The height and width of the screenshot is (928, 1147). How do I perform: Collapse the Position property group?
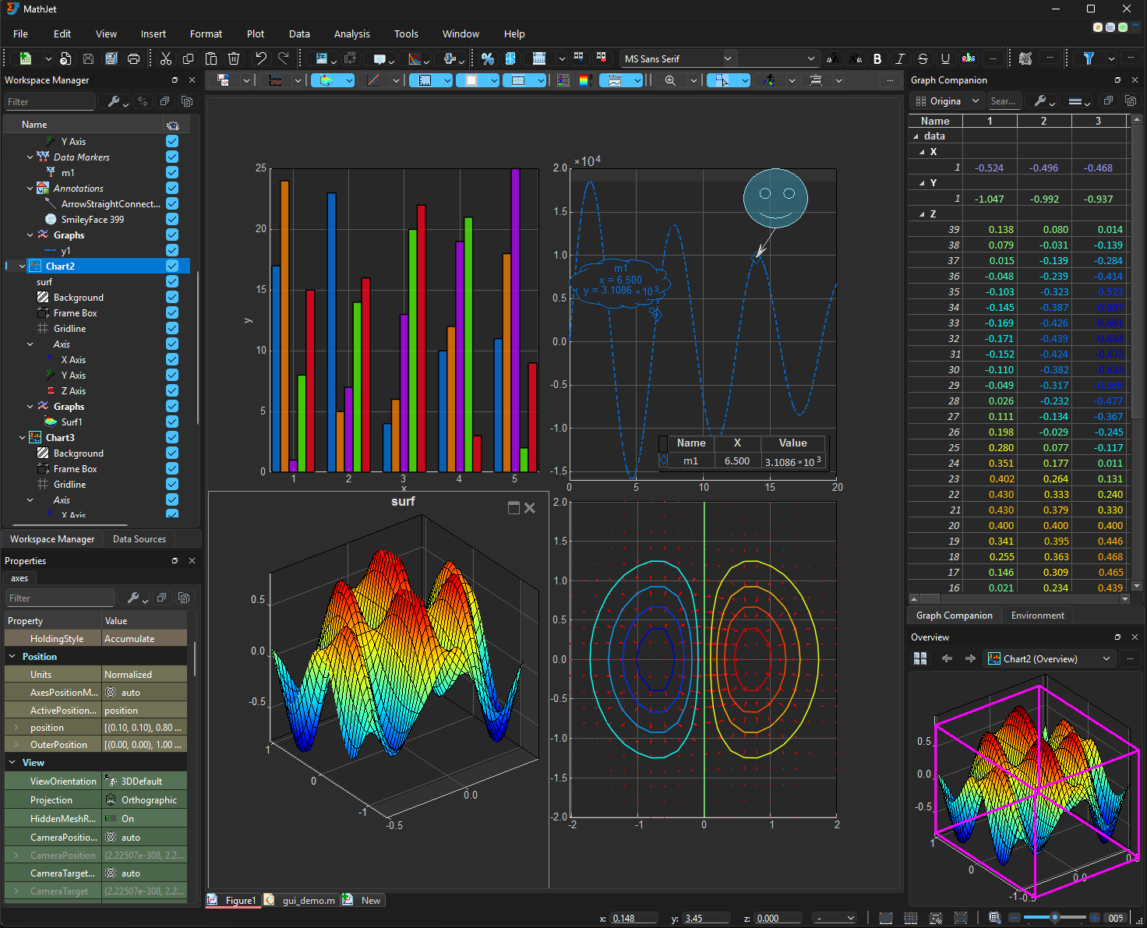12,657
